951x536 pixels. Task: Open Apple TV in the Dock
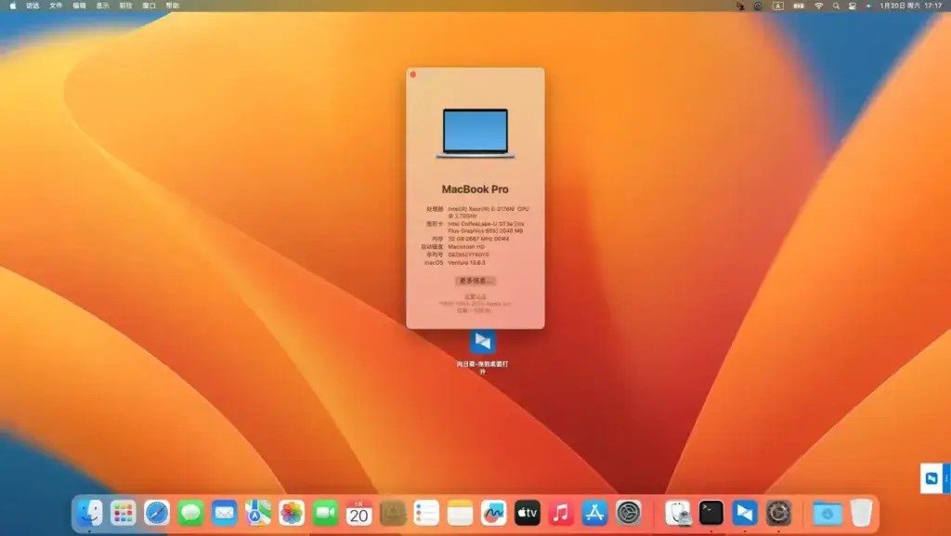click(x=528, y=513)
